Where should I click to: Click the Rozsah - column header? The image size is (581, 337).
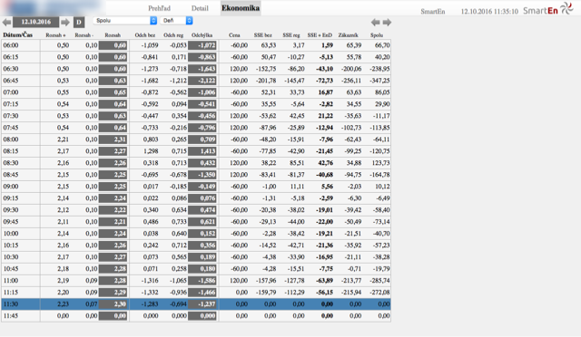coord(84,35)
